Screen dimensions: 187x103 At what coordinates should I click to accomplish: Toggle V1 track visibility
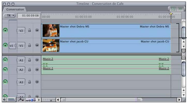point(5,45)
